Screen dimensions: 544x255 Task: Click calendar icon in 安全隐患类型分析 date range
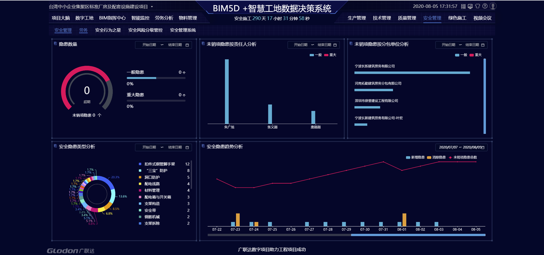point(187,147)
